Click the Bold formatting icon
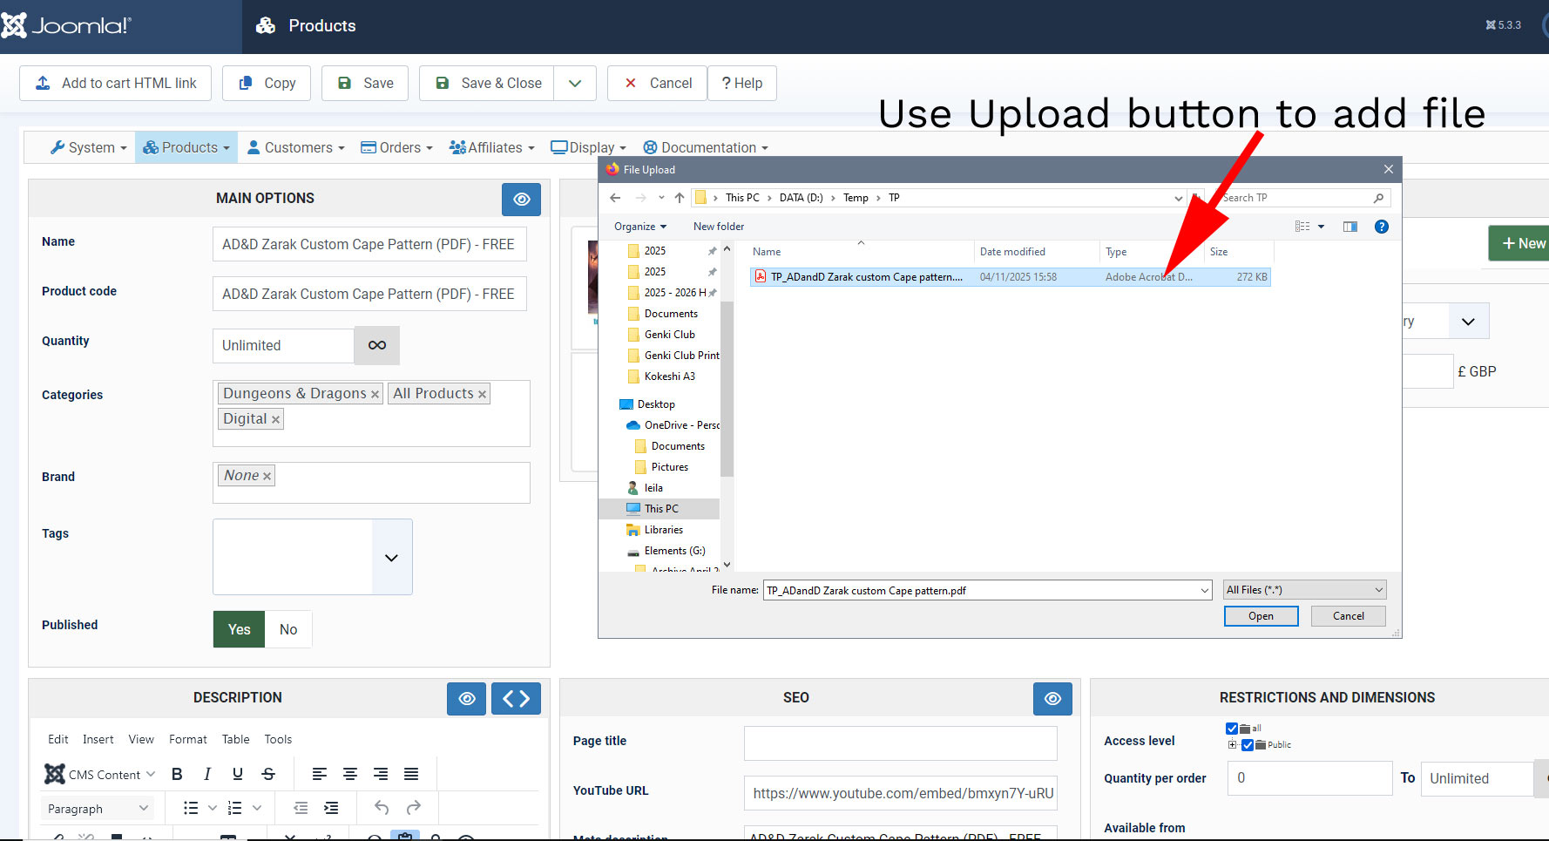The width and height of the screenshot is (1549, 841). (177, 774)
